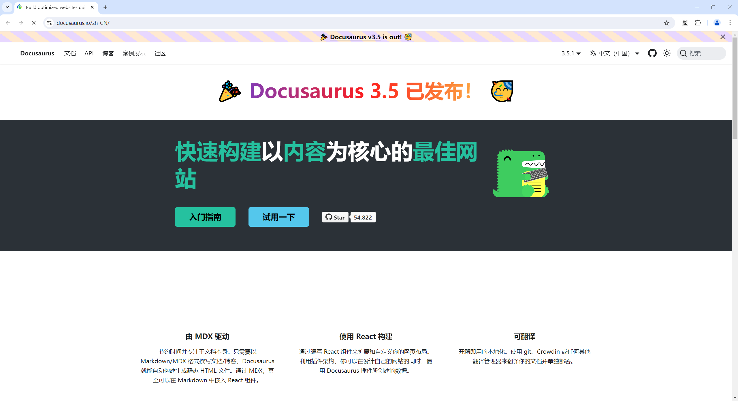Click the GitHub Star button
The height and width of the screenshot is (401, 738).
click(335, 217)
